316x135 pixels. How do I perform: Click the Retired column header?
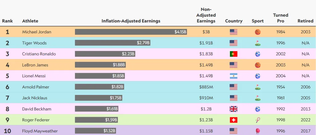point(306,21)
